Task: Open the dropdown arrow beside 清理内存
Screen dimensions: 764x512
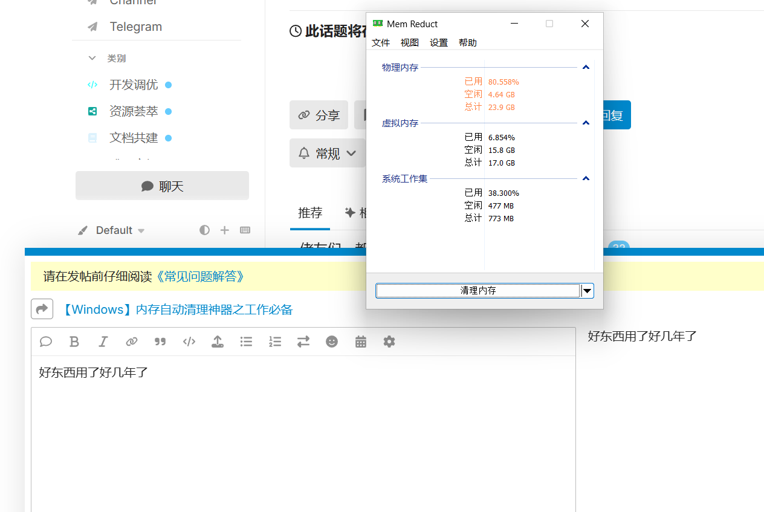Action: click(588, 291)
